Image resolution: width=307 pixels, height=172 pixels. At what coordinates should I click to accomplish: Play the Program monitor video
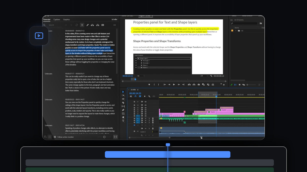[x=174, y=85]
